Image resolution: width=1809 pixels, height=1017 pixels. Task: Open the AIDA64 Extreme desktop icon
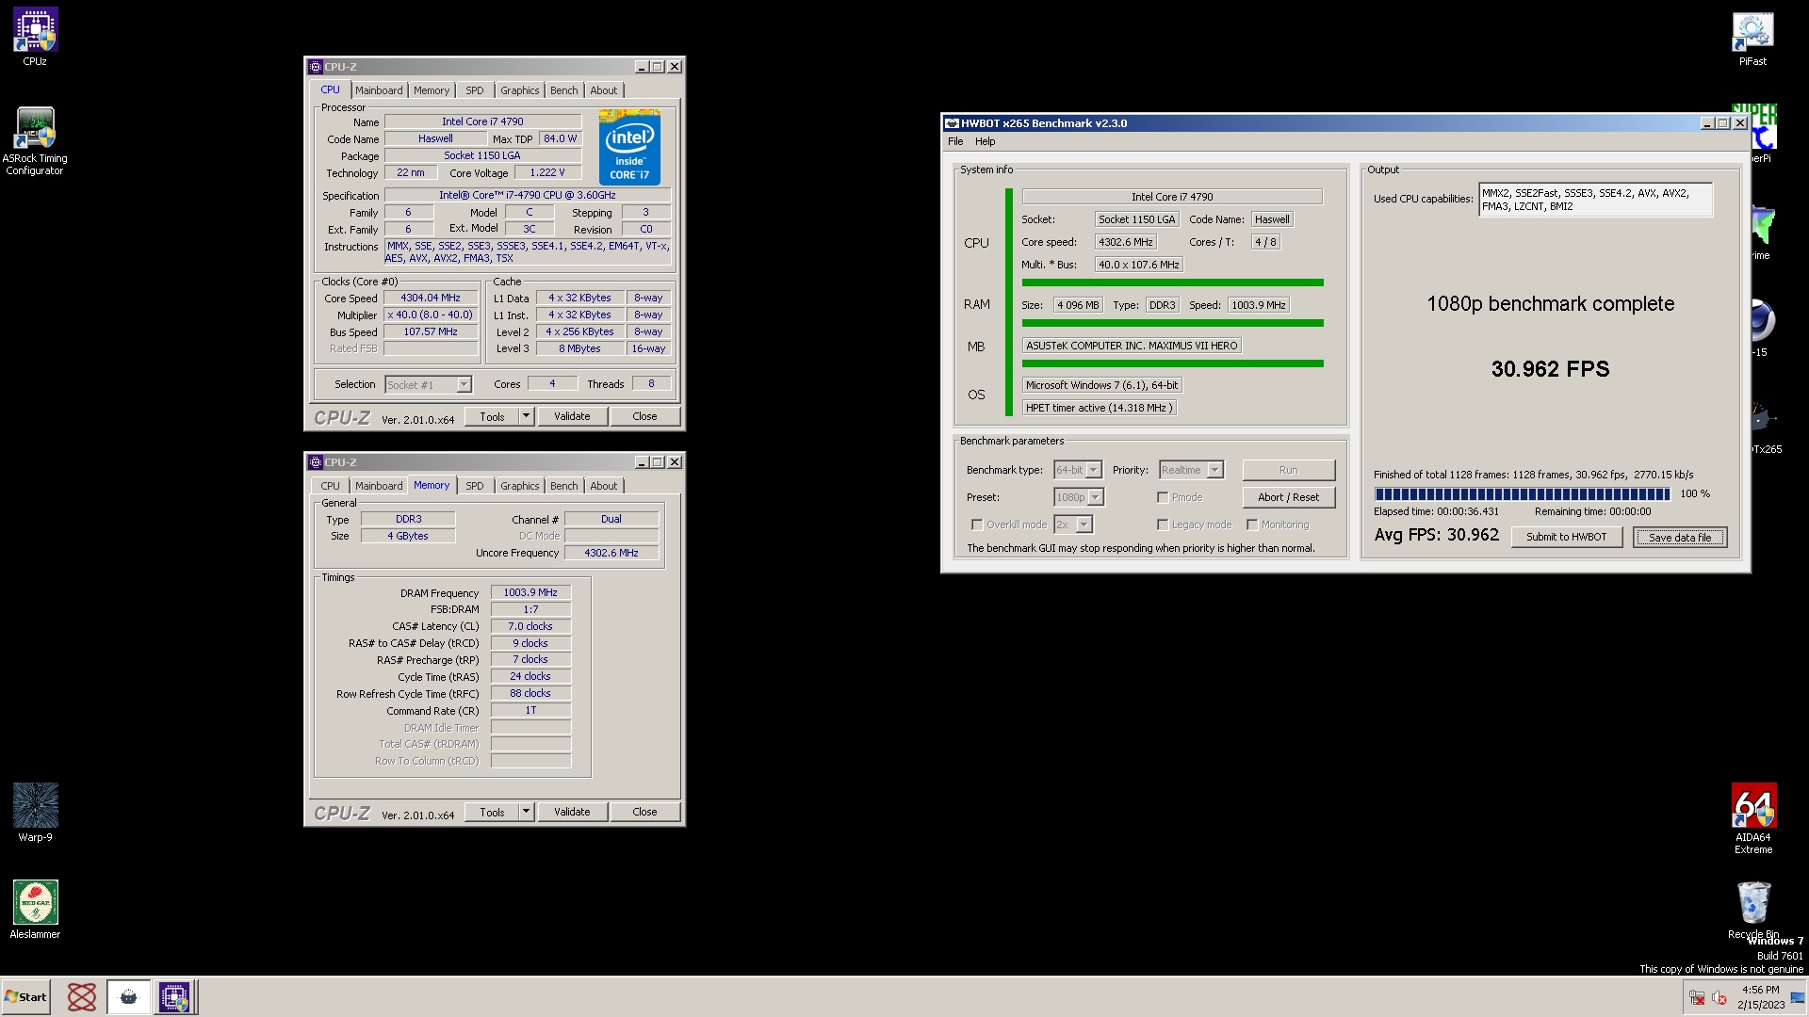tap(1753, 819)
